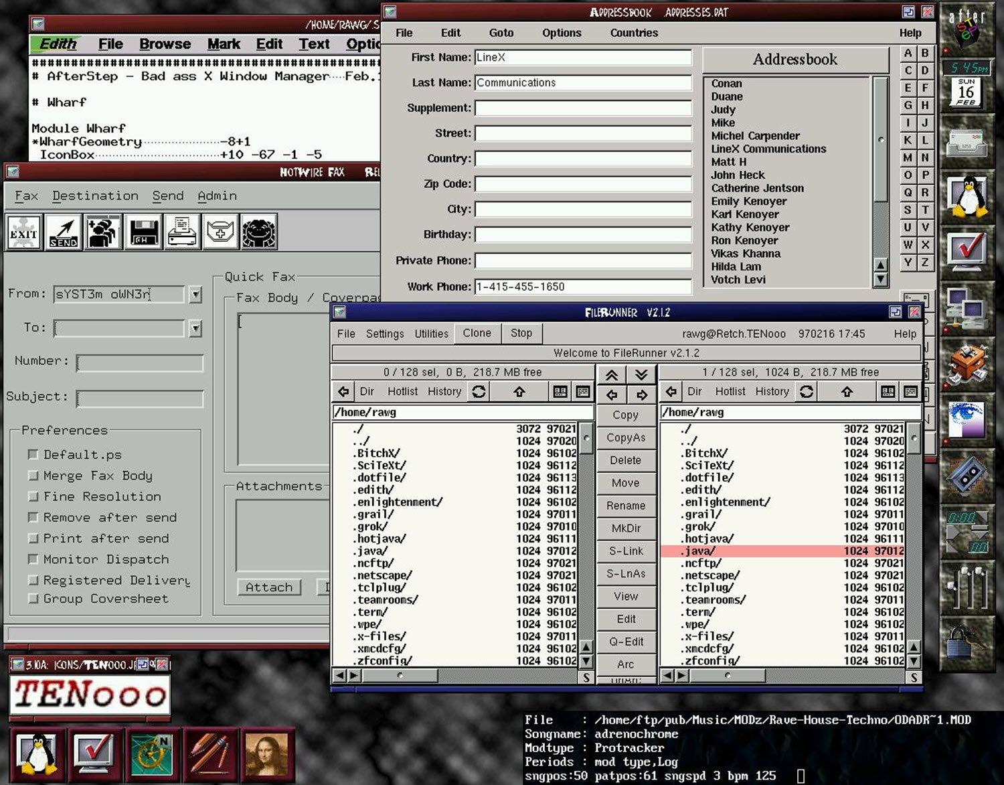The image size is (1004, 785).
Task: Click left panel back arrow in FileRunner
Action: (x=343, y=391)
